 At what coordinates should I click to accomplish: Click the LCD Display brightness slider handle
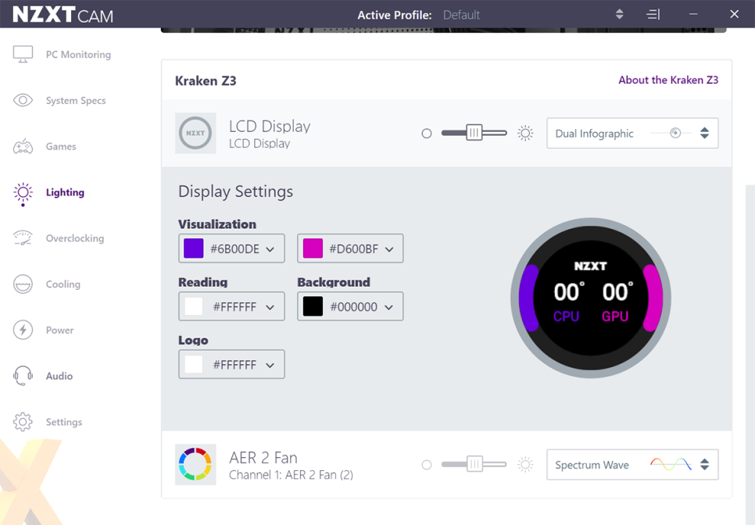pyautogui.click(x=474, y=133)
